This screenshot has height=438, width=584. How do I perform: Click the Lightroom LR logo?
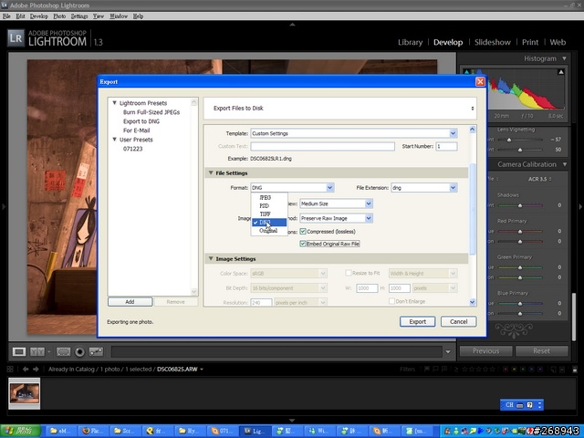pos(16,38)
